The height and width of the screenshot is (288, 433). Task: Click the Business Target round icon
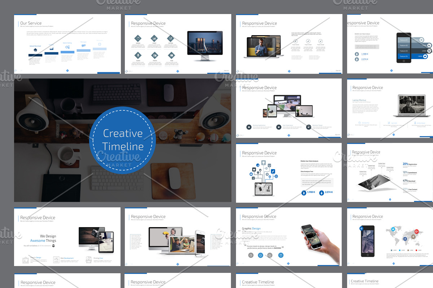click(309, 127)
